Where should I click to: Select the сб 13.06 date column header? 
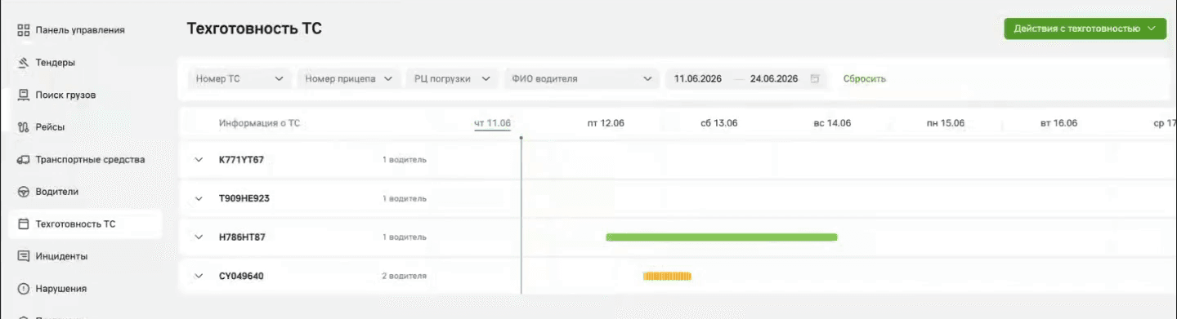click(719, 123)
